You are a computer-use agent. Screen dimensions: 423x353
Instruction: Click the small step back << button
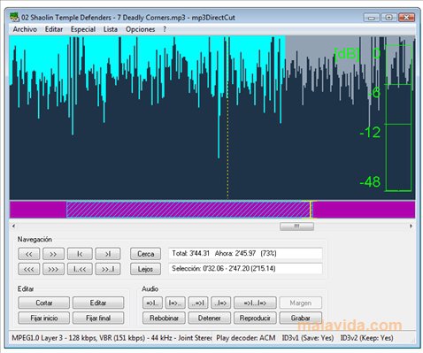[x=28, y=254]
